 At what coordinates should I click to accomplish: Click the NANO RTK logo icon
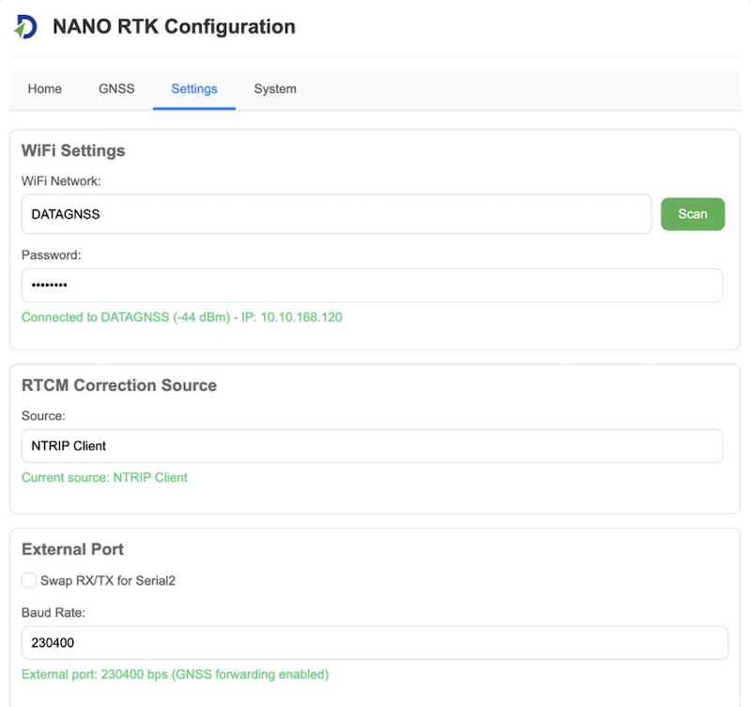point(25,26)
